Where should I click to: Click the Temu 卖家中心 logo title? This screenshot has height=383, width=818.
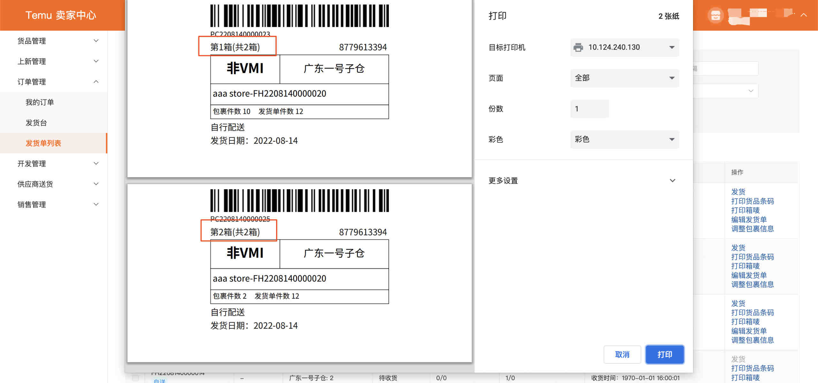pos(61,15)
